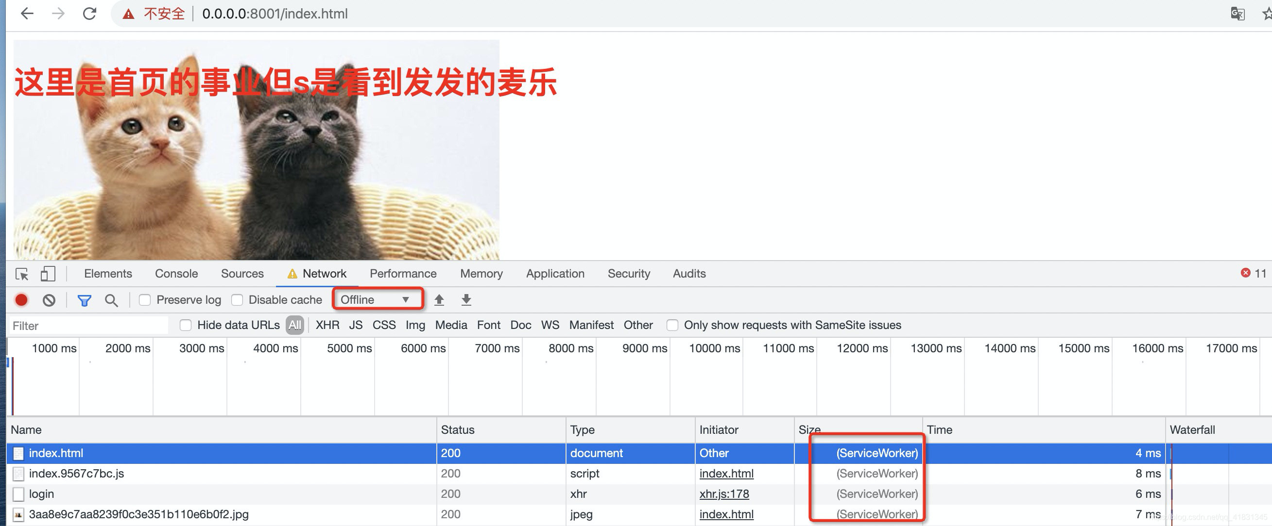Enable the Preserve log checkbox

click(145, 299)
